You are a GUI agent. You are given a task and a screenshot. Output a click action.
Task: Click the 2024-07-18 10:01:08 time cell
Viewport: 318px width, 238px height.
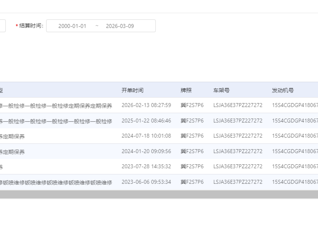pyautogui.click(x=146, y=136)
